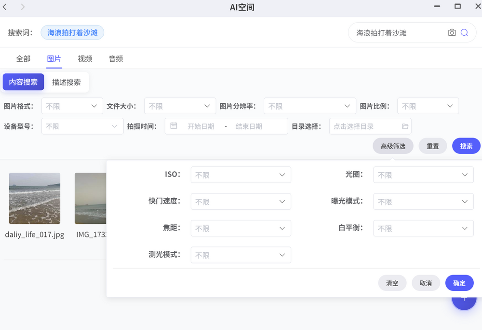Image resolution: width=482 pixels, height=330 pixels.
Task: Open the 白平衡 dropdown
Action: (x=423, y=228)
